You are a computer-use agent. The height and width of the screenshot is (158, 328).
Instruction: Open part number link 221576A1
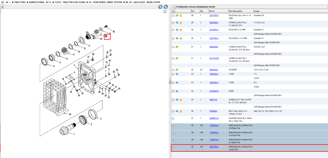214,15
